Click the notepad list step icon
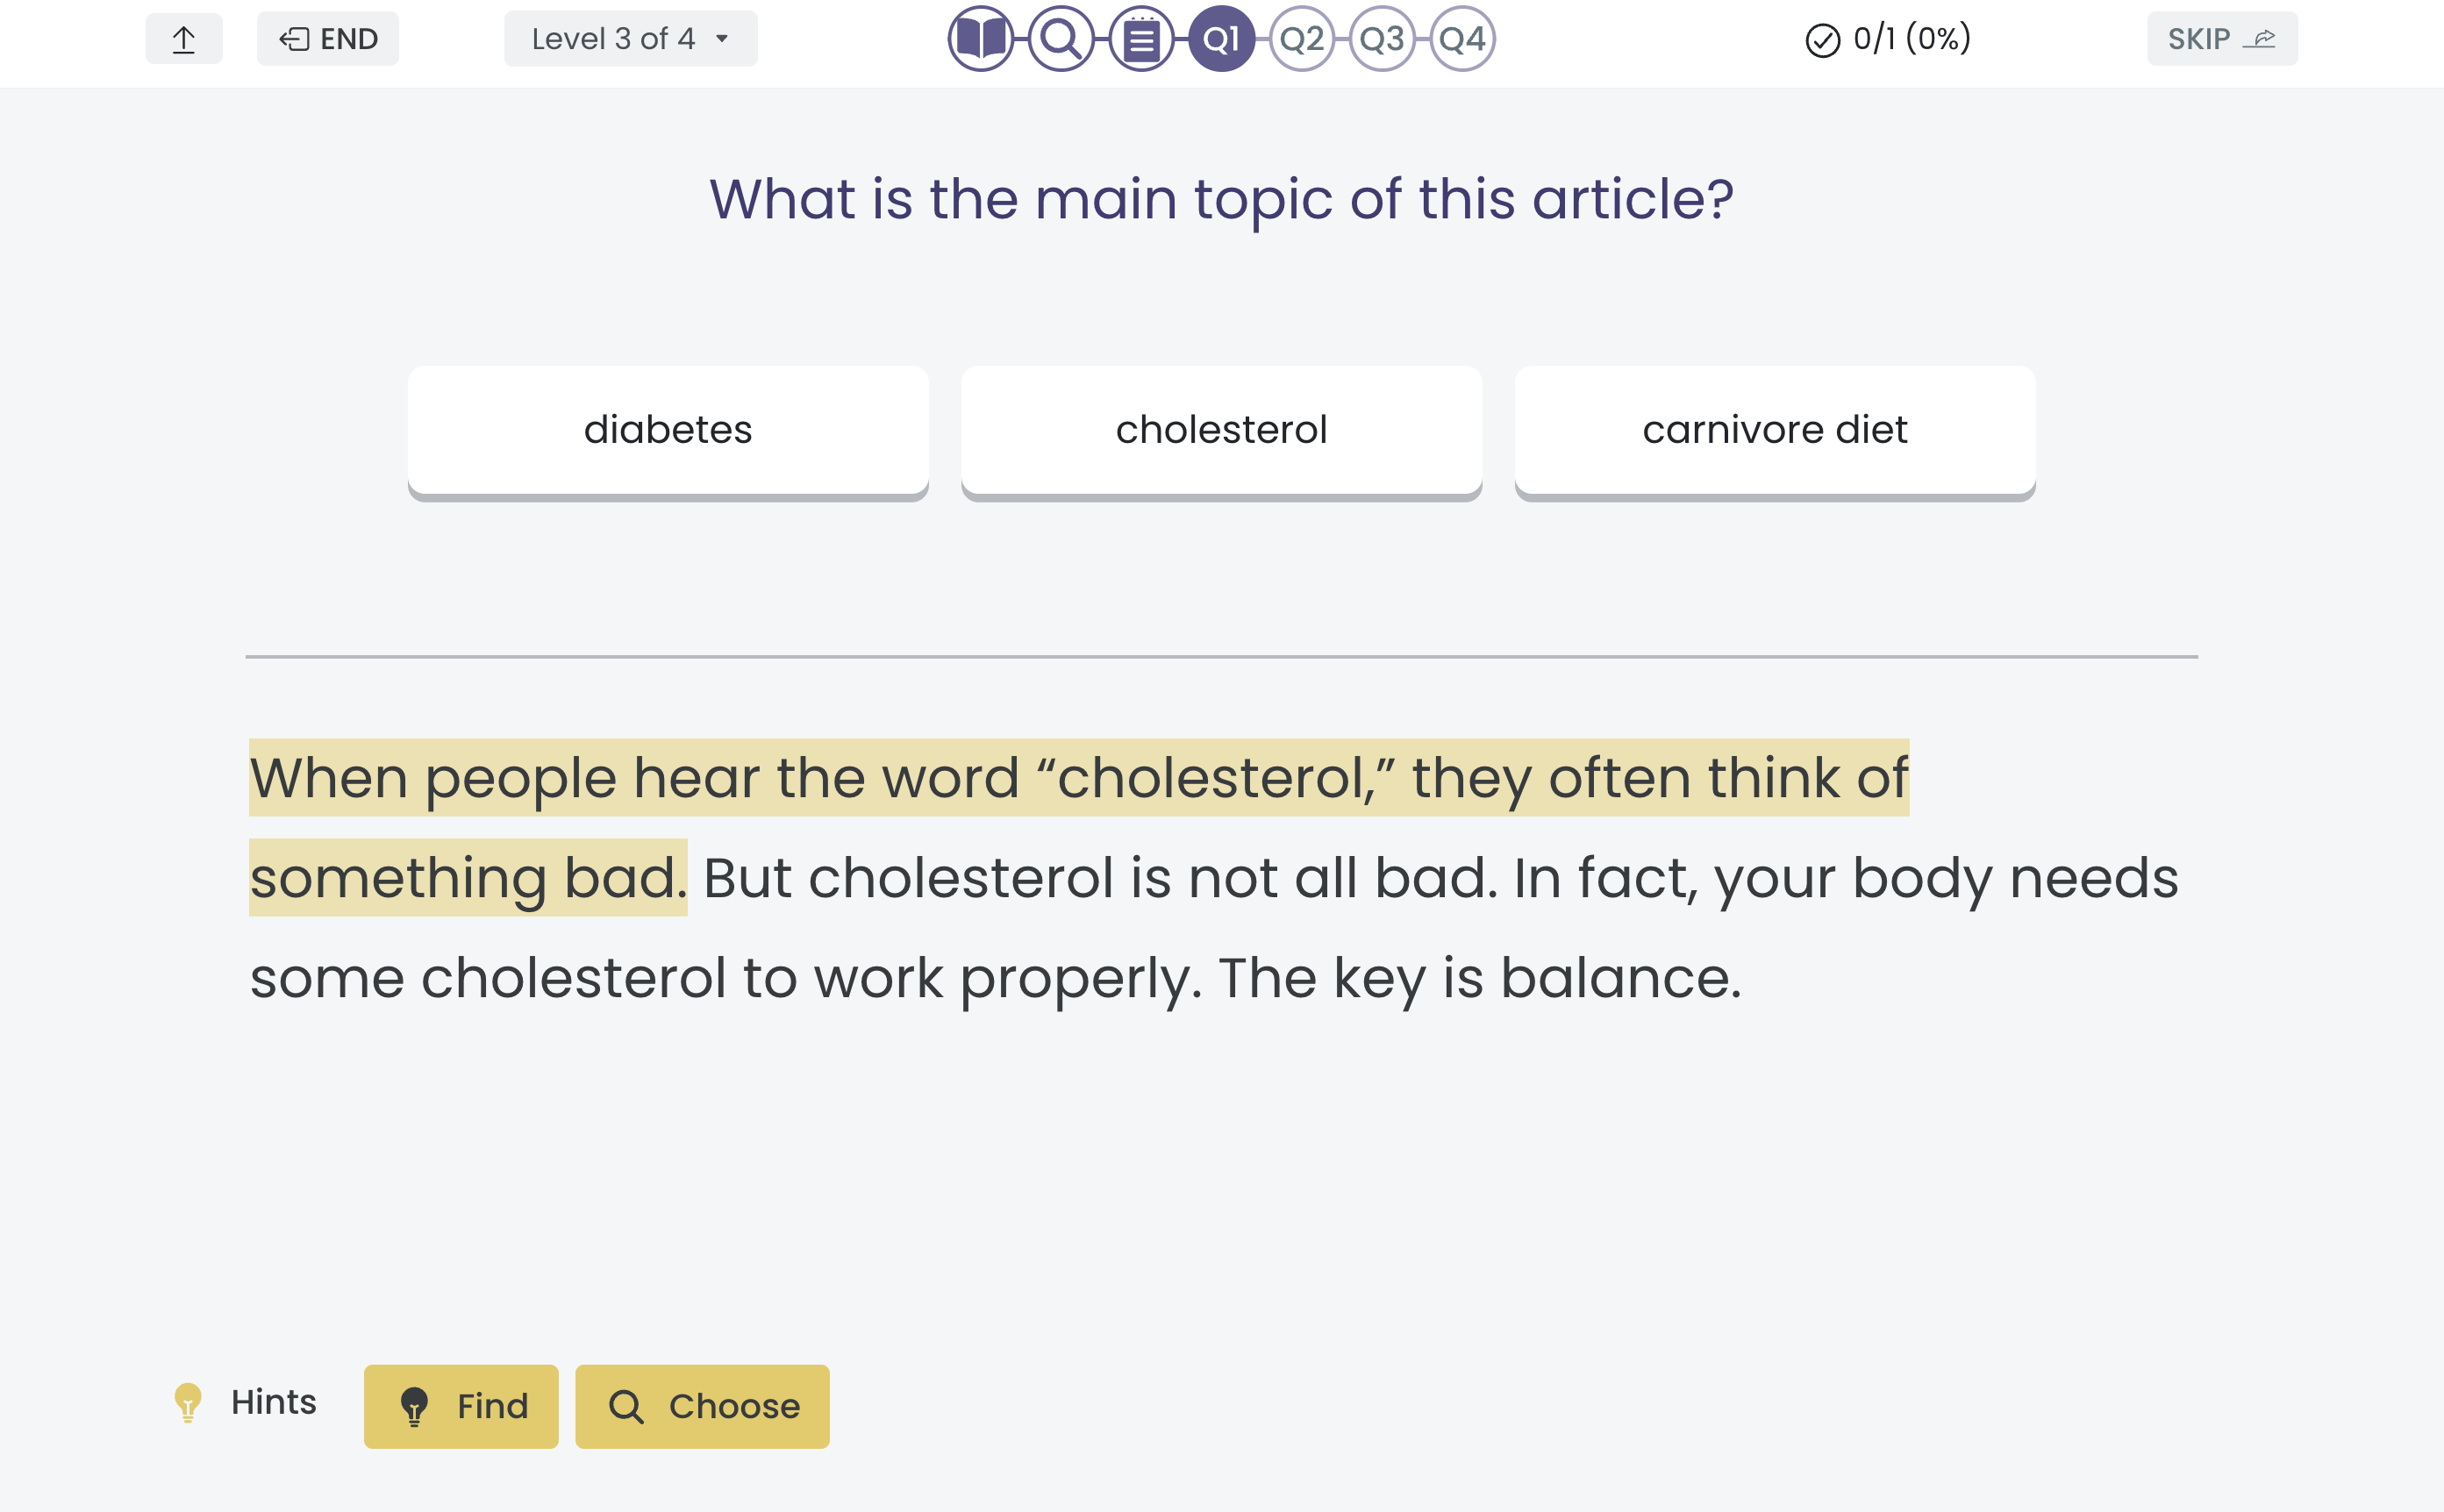 click(1141, 39)
